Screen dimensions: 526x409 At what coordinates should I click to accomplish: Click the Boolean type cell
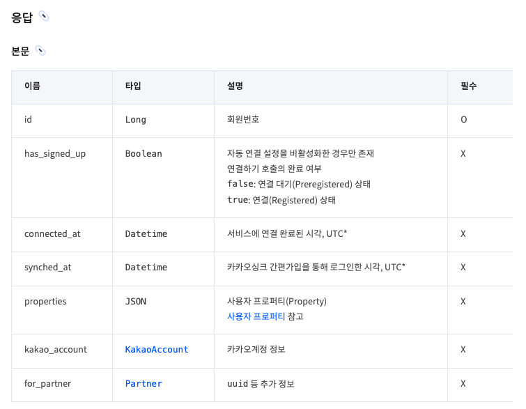point(144,153)
